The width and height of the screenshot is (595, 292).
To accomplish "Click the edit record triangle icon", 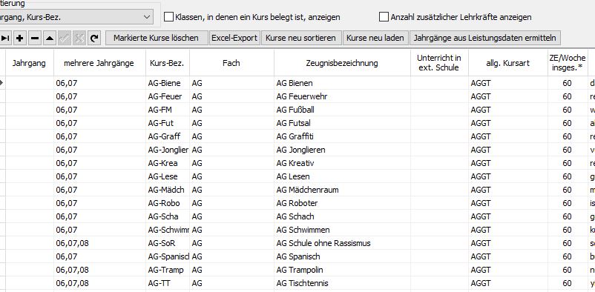I will (x=49, y=38).
